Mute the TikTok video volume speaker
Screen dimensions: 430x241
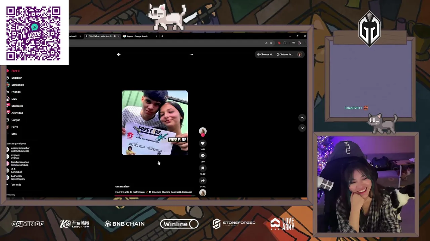coord(119,54)
